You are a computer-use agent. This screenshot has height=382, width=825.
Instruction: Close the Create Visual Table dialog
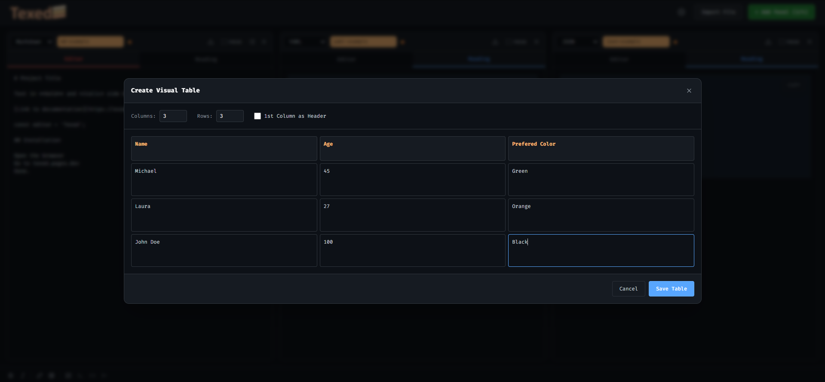coord(689,91)
